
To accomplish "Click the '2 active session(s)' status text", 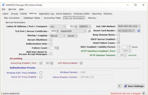I will [x=10, y=93].
